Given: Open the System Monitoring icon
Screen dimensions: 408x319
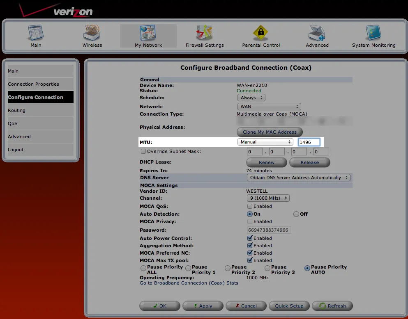Looking at the screenshot, I should point(373,33).
